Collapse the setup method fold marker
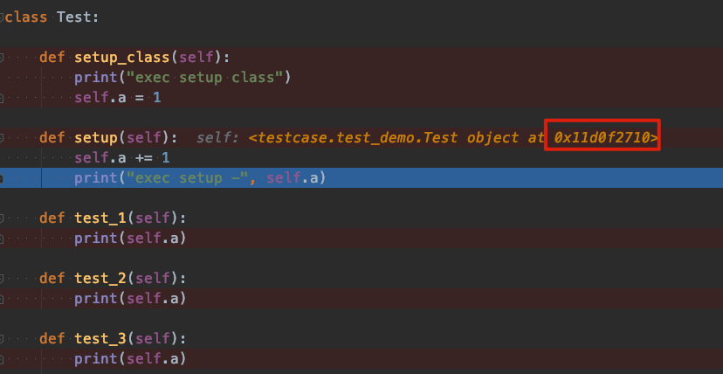Image resolution: width=723 pixels, height=374 pixels. [x=2, y=138]
